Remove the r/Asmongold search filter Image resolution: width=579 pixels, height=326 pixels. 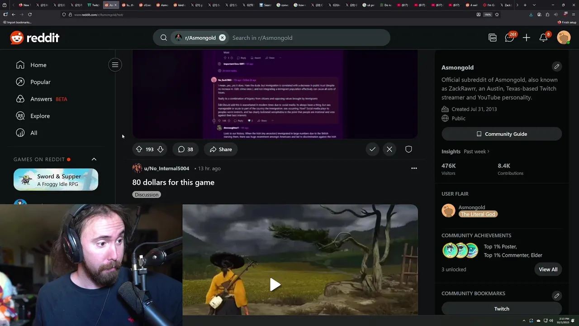(x=222, y=38)
